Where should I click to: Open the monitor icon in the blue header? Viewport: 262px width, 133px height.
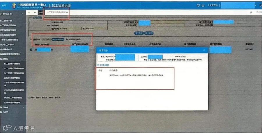198,5
